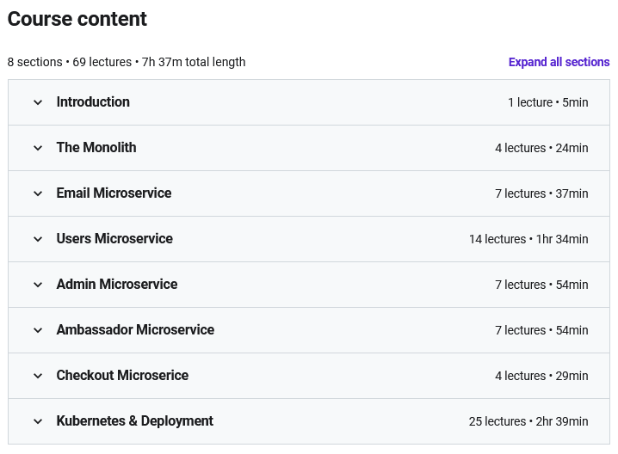Image resolution: width=618 pixels, height=454 pixels.
Task: Expand the Admin Microservice section title
Action: pyautogui.click(x=117, y=284)
